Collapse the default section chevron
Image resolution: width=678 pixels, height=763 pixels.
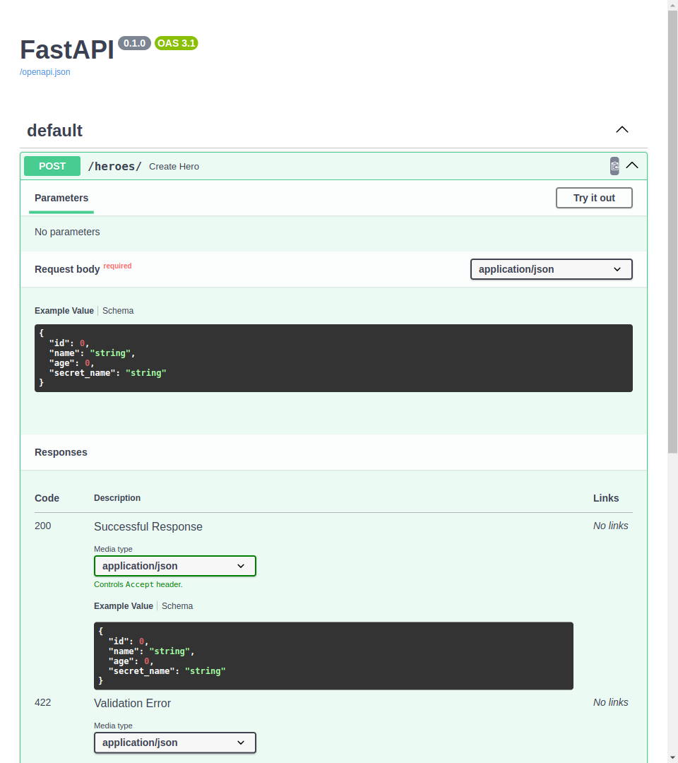coord(621,130)
